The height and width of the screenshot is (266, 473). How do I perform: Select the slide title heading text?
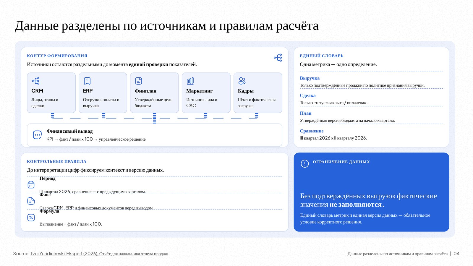point(167,26)
